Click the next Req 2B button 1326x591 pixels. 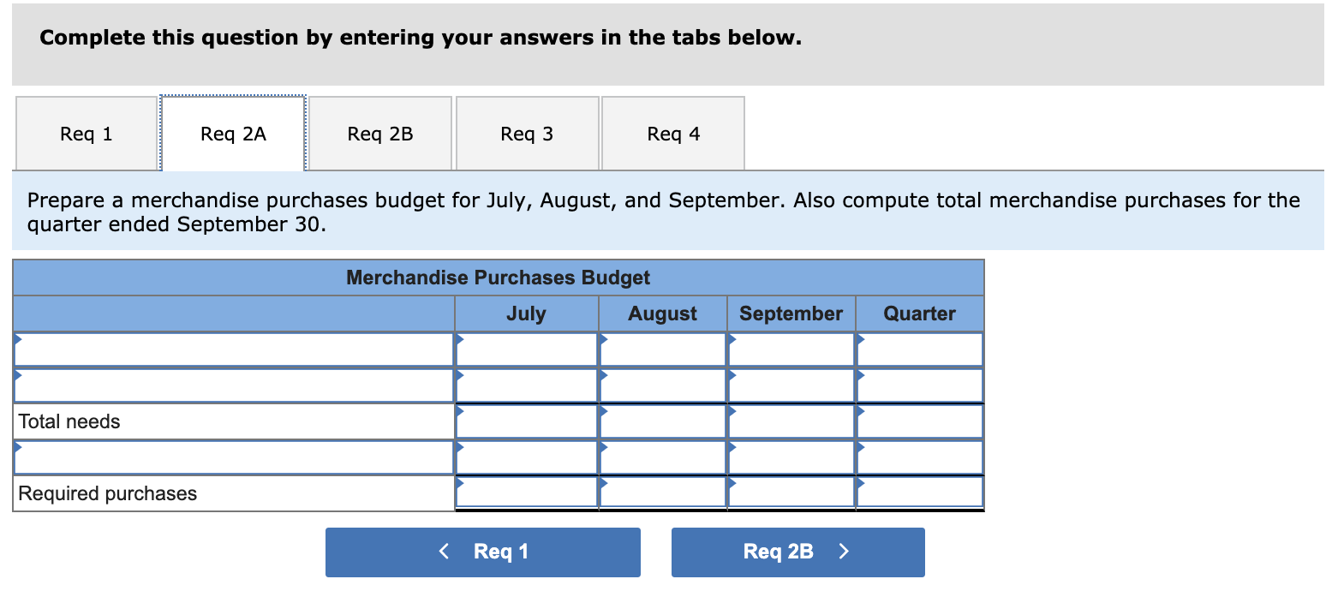point(797,552)
